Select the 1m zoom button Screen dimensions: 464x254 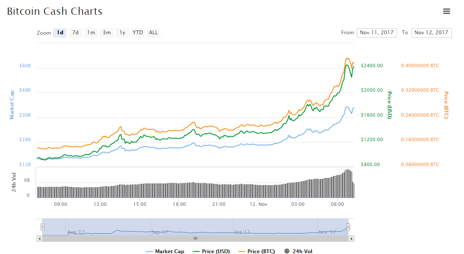[91, 33]
